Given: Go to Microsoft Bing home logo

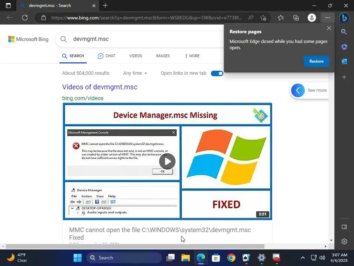Looking at the screenshot, I should coord(28,39).
